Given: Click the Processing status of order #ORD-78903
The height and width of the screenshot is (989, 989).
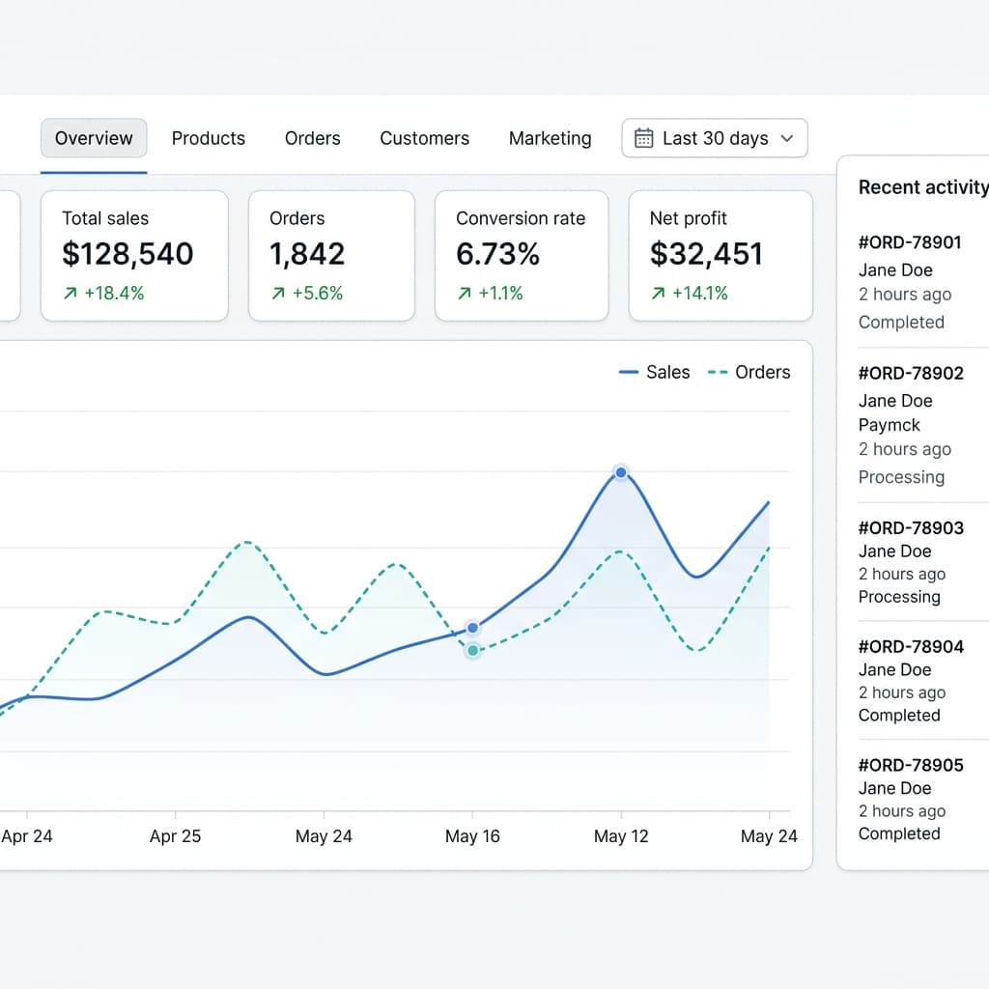Looking at the screenshot, I should [x=899, y=597].
